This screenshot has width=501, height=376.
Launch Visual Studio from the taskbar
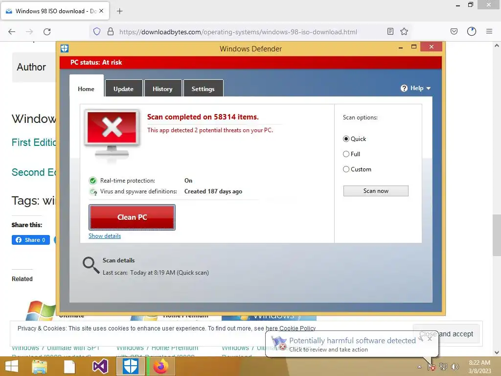tap(100, 366)
